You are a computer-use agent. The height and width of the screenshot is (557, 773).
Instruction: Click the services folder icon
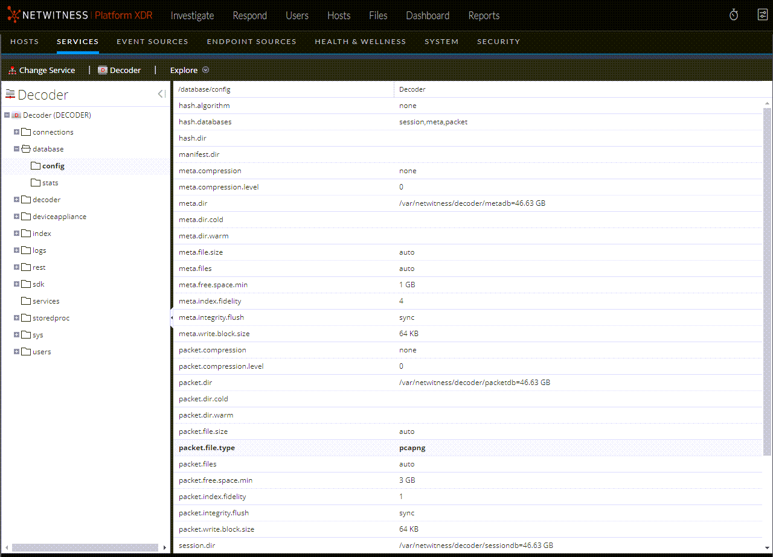coord(26,301)
